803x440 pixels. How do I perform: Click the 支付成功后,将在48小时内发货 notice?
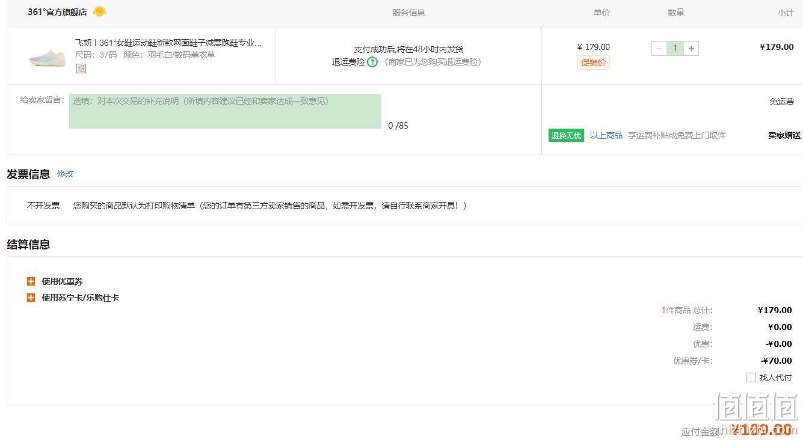pos(408,49)
